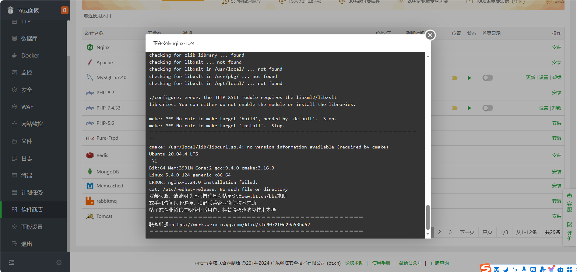
Task: Click the 软件名称 column header
Action: coord(94,33)
